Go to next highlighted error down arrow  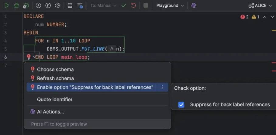click(272, 17)
